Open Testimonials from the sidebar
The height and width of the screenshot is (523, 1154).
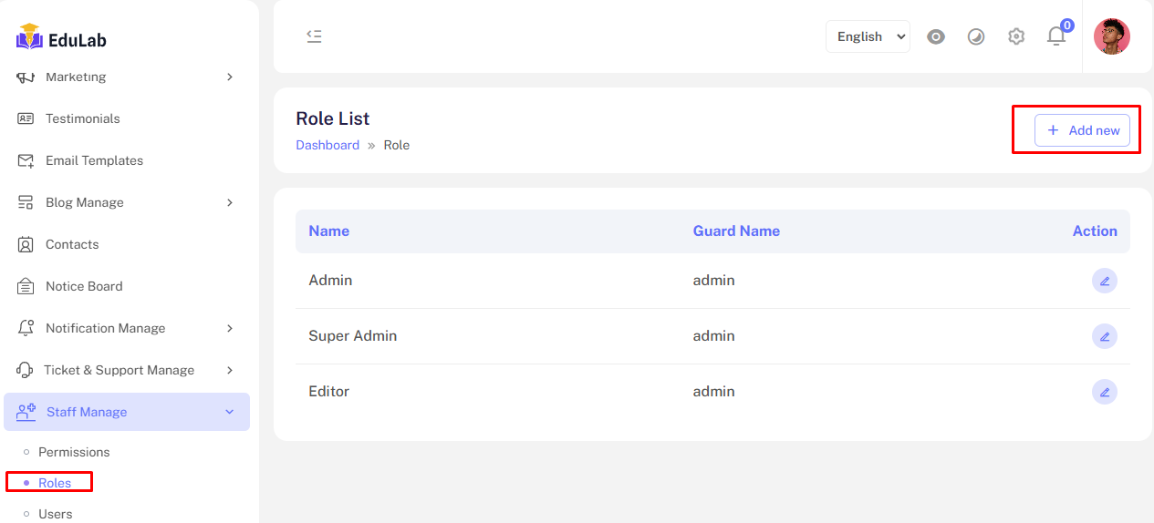point(82,118)
